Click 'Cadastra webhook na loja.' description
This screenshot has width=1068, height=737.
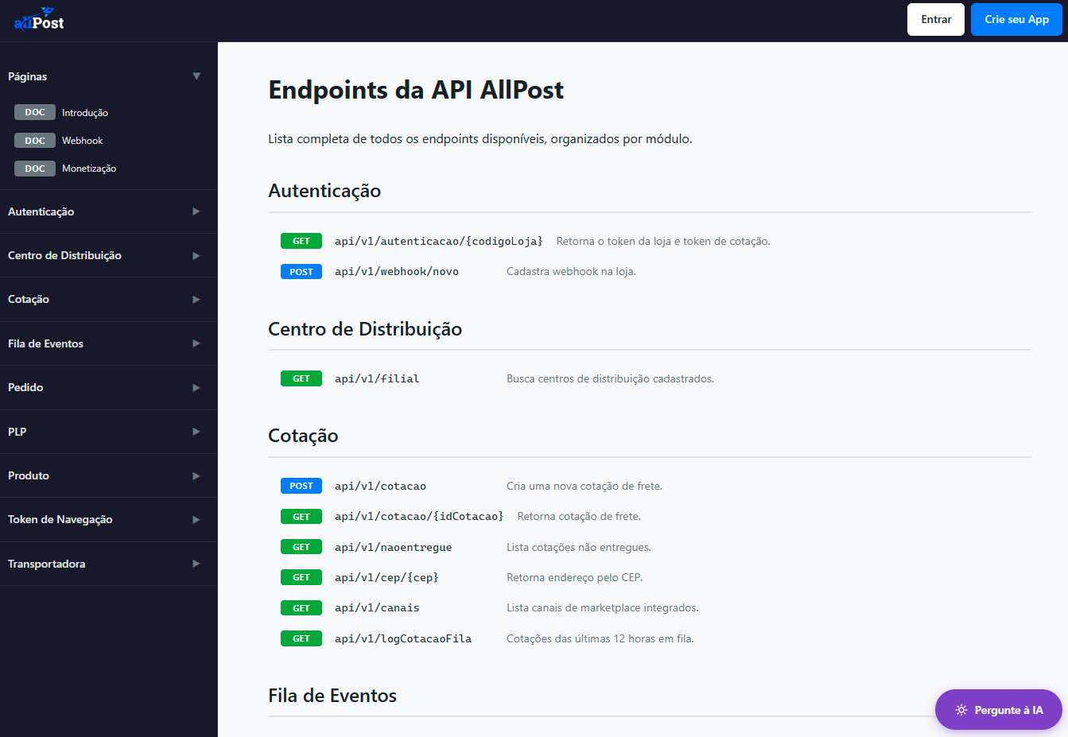pyautogui.click(x=571, y=272)
